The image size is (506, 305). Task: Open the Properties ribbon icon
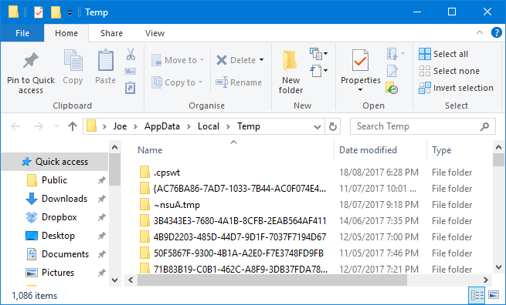click(x=360, y=60)
